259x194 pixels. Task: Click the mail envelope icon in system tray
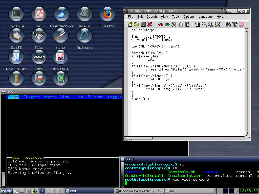click(236, 191)
